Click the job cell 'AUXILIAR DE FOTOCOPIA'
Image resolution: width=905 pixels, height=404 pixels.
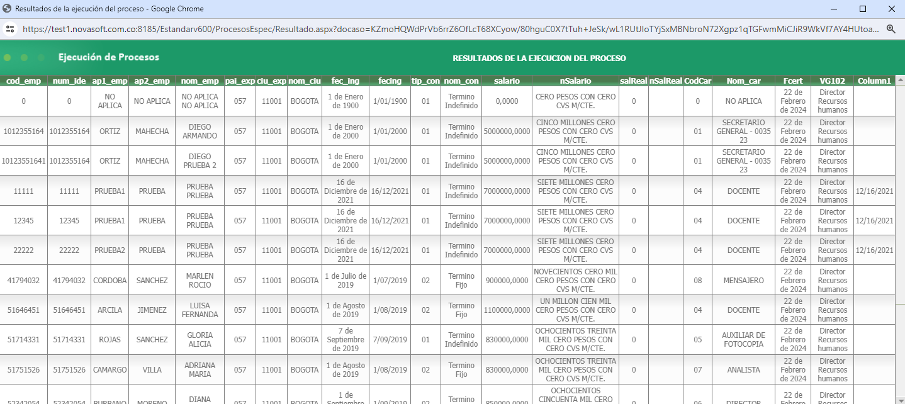[x=744, y=340]
